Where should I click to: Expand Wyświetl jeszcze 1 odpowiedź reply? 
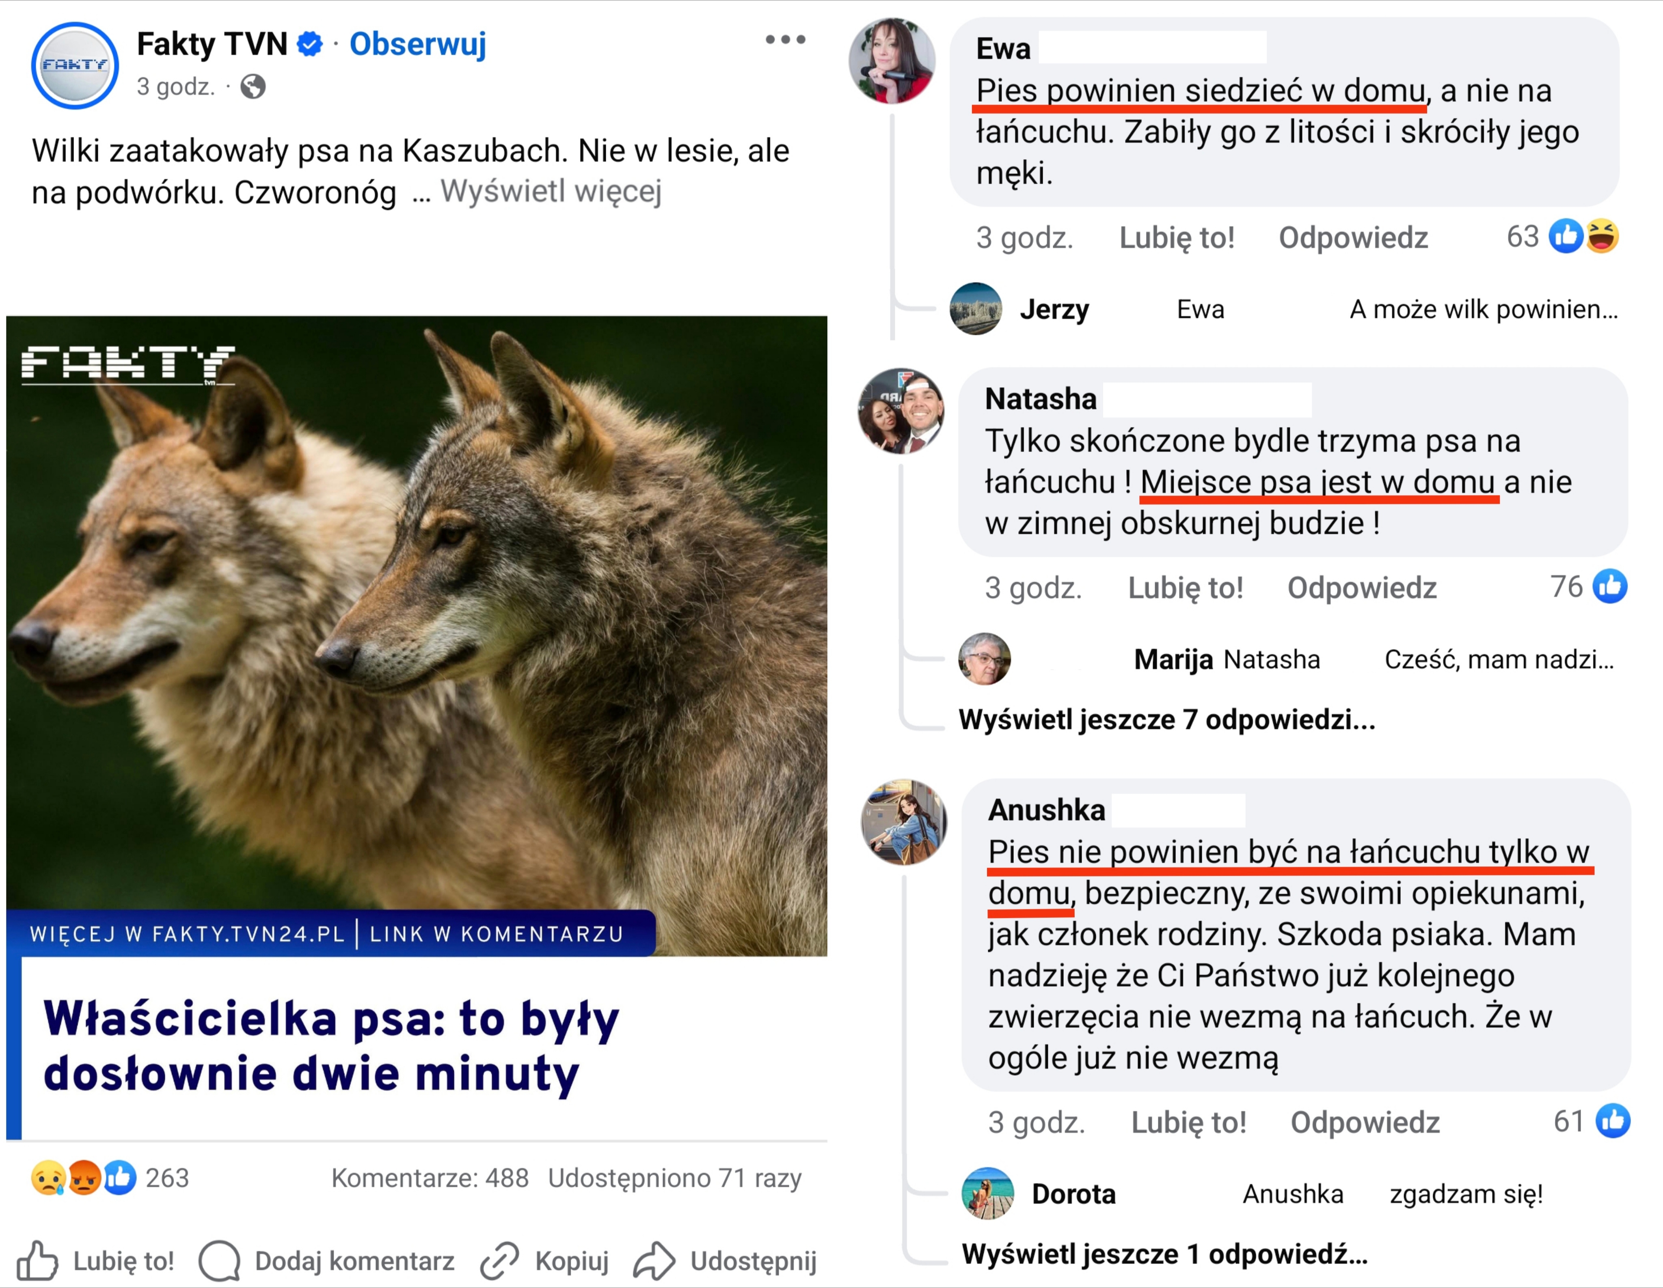point(1164,1254)
